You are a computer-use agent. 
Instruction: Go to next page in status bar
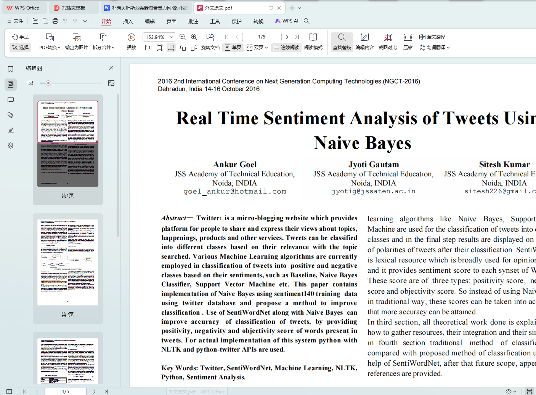pyautogui.click(x=94, y=391)
